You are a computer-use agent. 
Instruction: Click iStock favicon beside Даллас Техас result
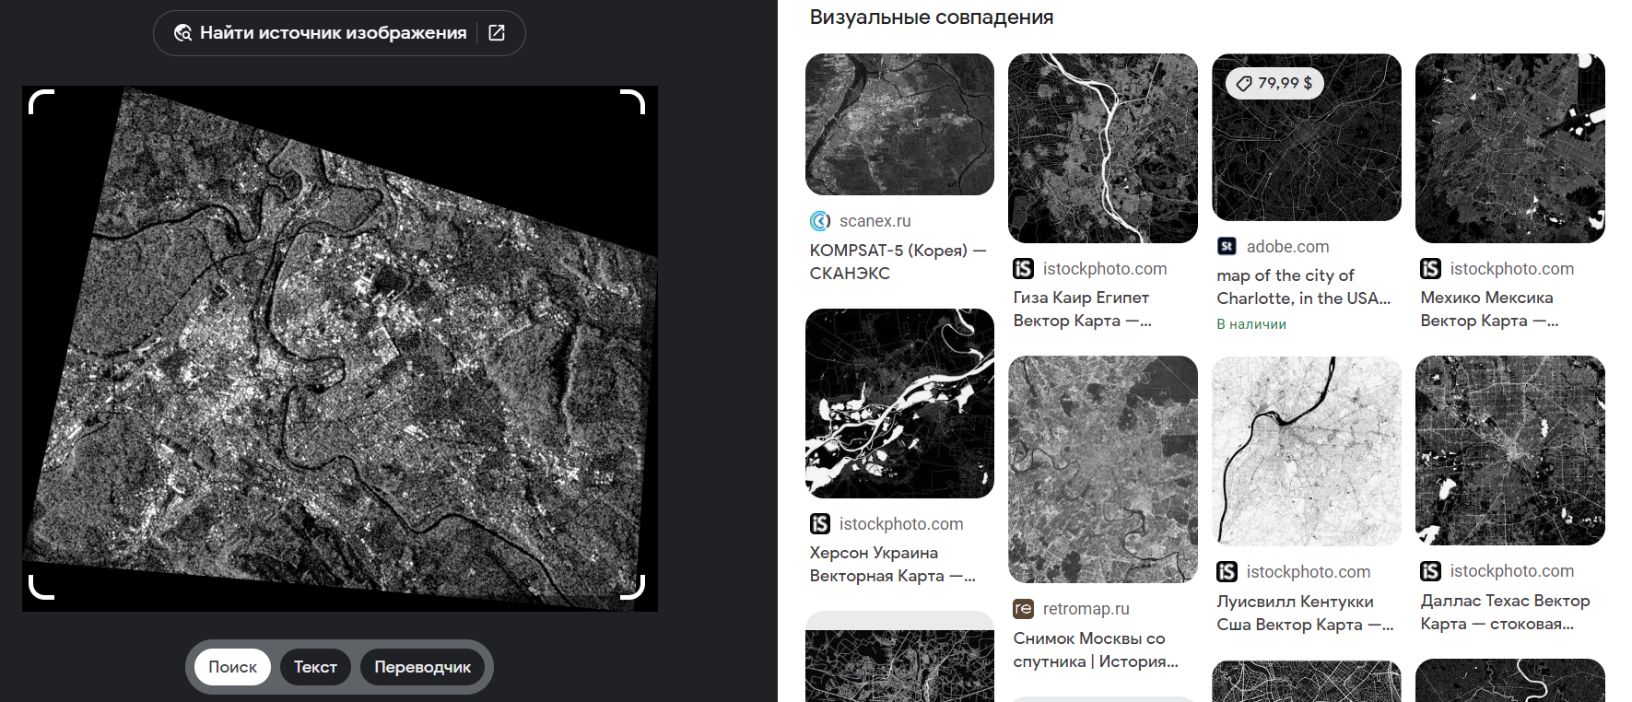1430,571
